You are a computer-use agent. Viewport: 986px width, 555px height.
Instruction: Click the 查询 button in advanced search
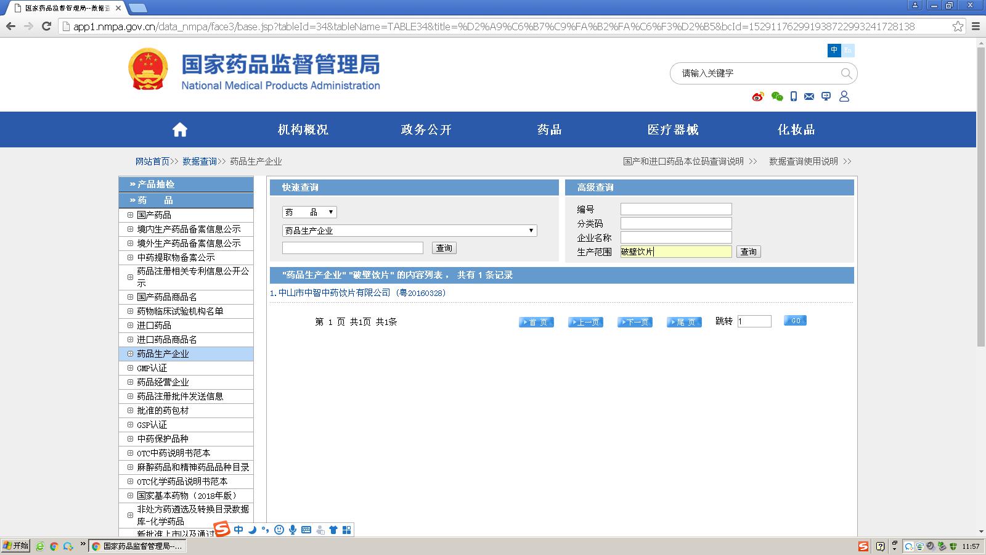[748, 252]
